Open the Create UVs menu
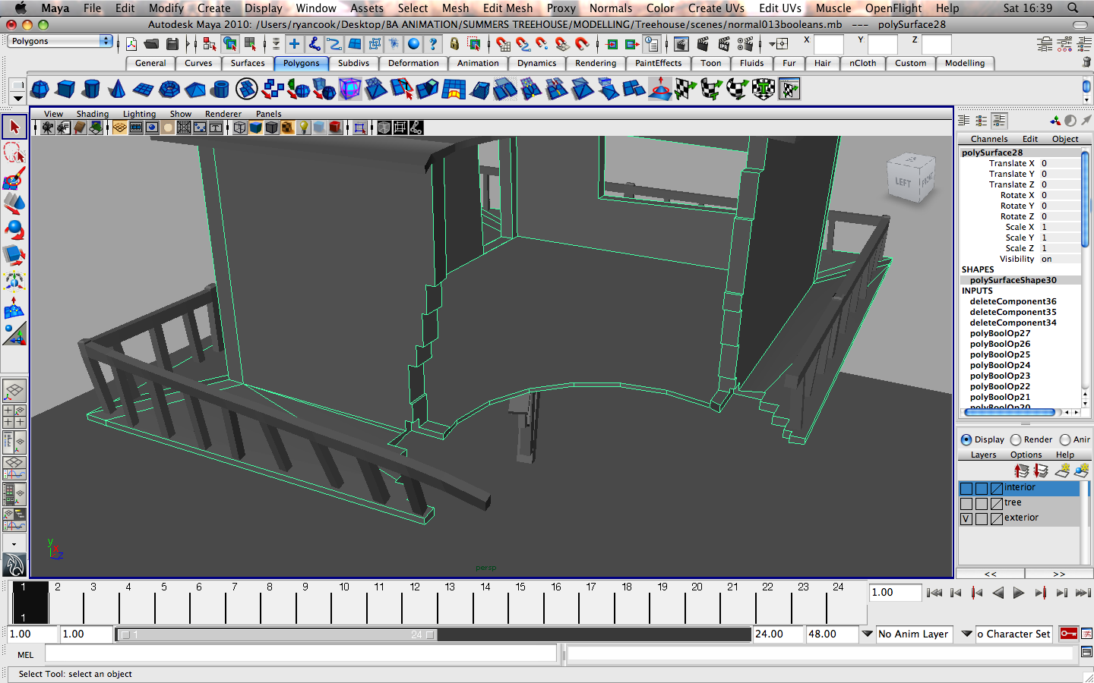 716,8
